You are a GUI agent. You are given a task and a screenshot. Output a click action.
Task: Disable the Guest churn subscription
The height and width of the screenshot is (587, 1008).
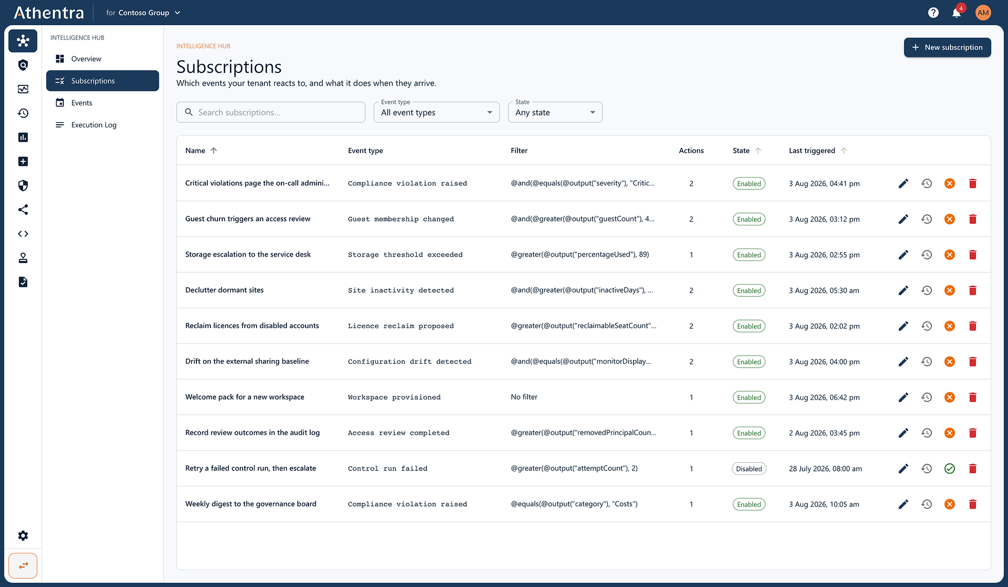point(949,219)
